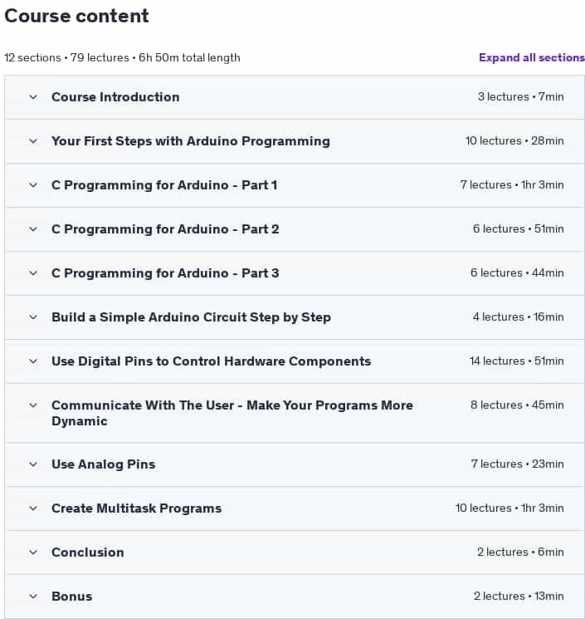Open chevron for C Programming Part 1

point(33,185)
